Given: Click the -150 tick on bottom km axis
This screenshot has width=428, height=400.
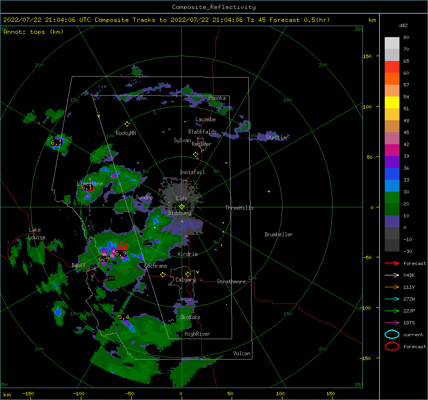Looking at the screenshot, I should 28,393.
